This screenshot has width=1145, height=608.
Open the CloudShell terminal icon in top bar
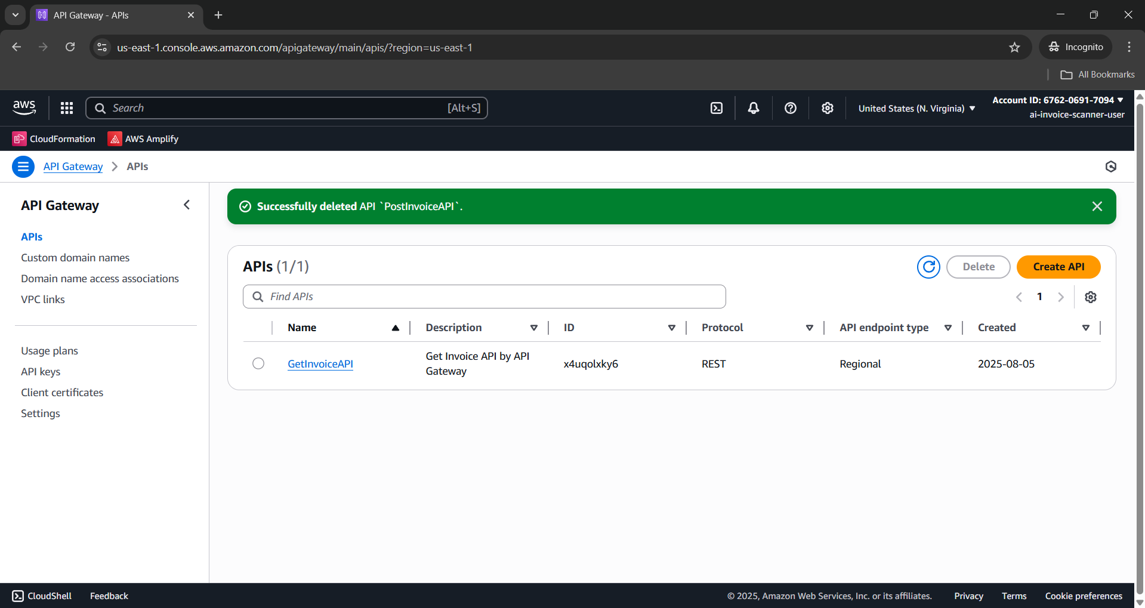click(716, 108)
